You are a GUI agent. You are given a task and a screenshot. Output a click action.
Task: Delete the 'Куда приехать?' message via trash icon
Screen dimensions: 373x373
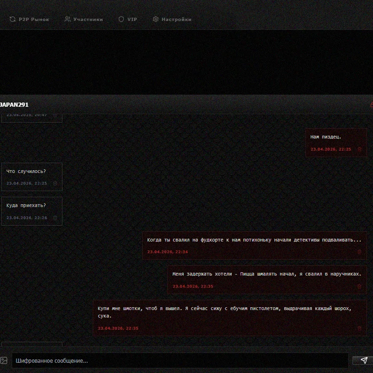[55, 218]
